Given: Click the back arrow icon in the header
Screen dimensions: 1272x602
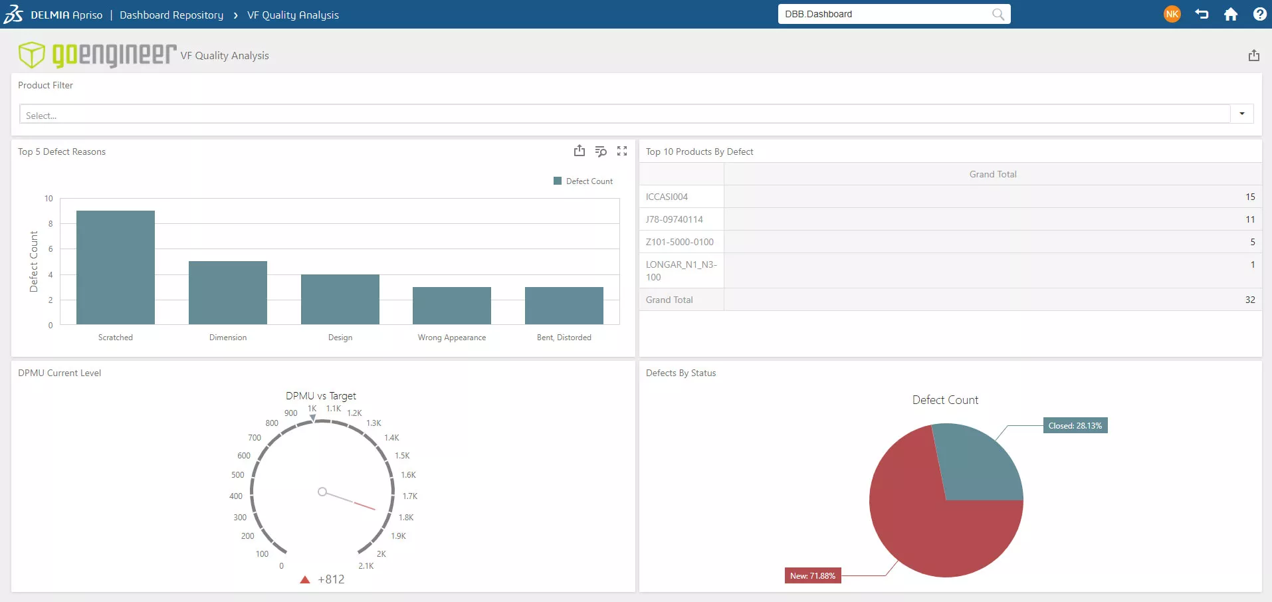Looking at the screenshot, I should 1202,14.
